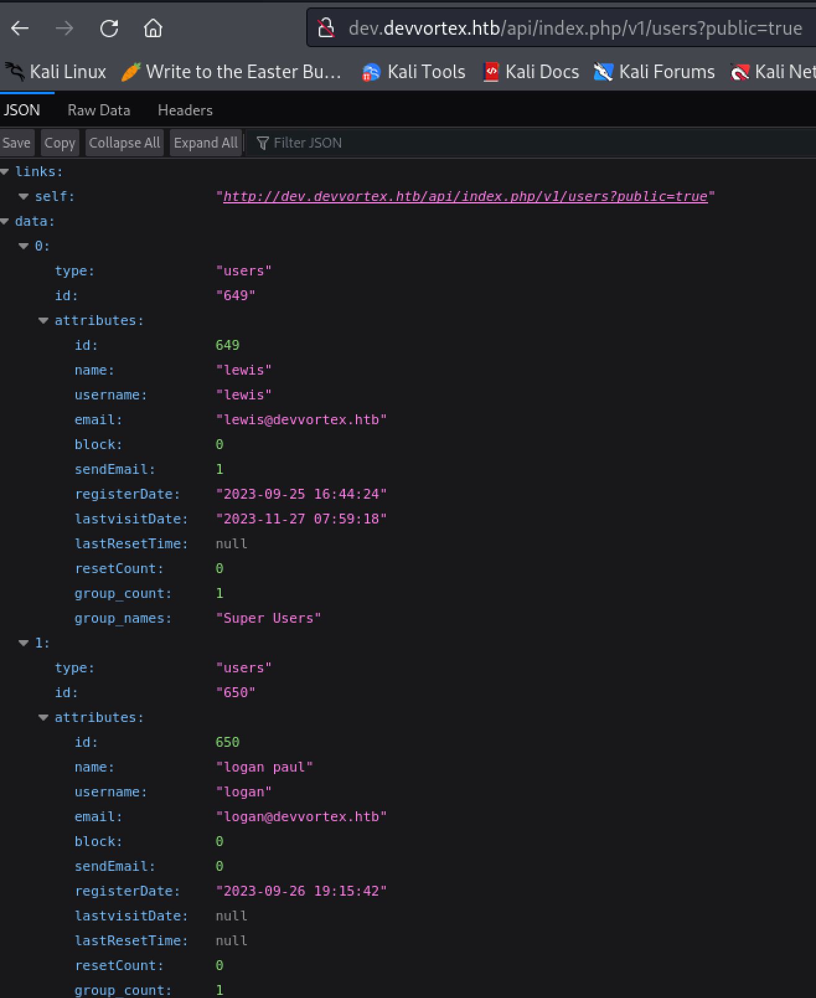Click the insecure connection lock icon
Image resolution: width=816 pixels, height=998 pixels.
pyautogui.click(x=326, y=28)
